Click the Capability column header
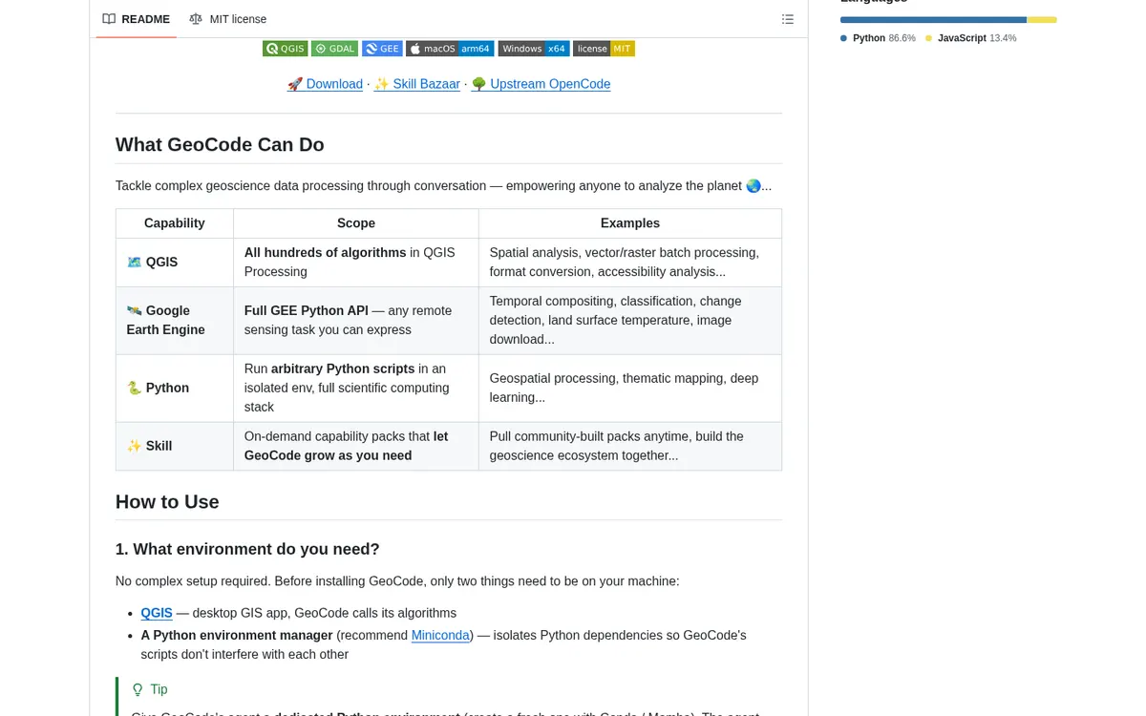1146x716 pixels. click(175, 223)
